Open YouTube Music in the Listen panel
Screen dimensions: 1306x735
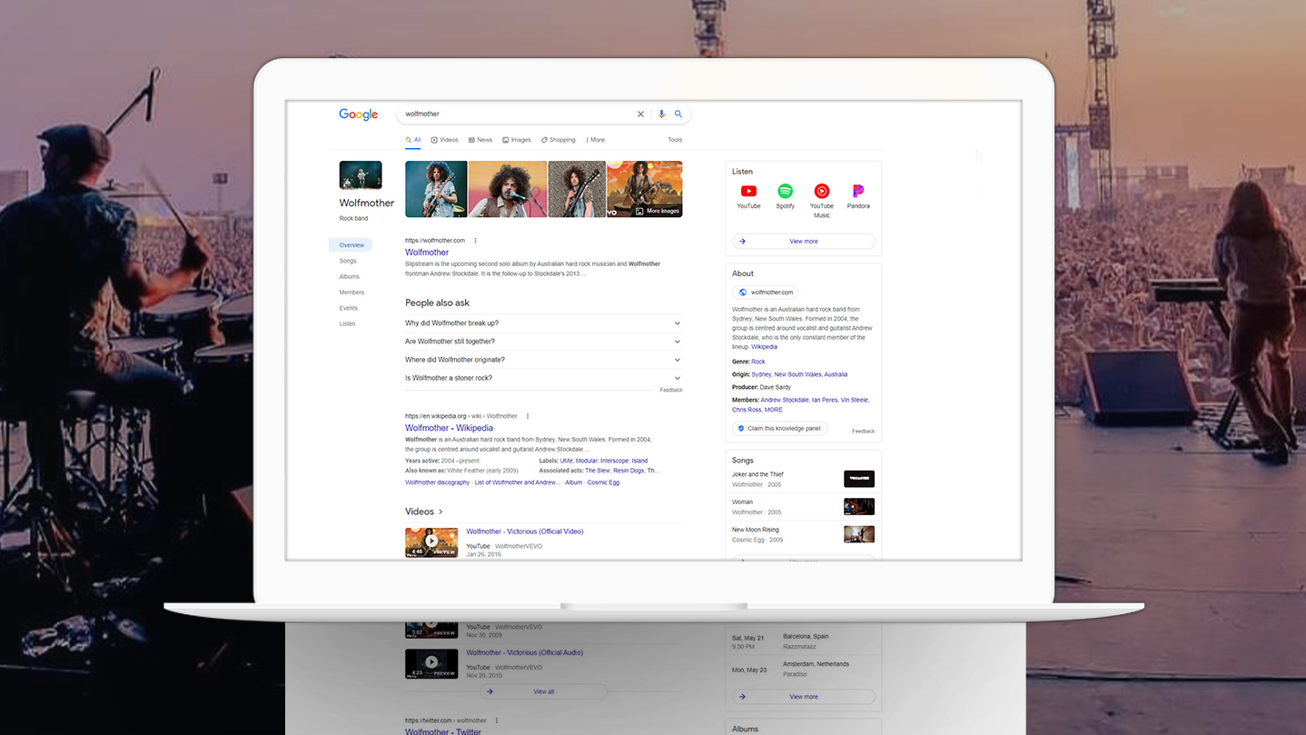pos(822,201)
